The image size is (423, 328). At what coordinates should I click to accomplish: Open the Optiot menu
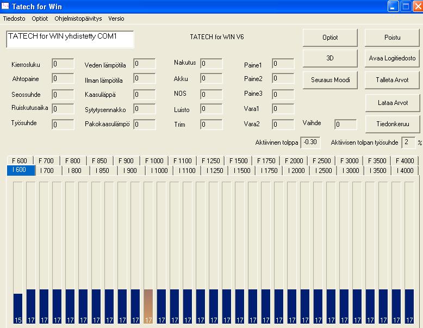[40, 18]
